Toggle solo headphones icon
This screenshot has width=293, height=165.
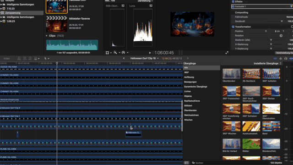click(x=286, y=59)
